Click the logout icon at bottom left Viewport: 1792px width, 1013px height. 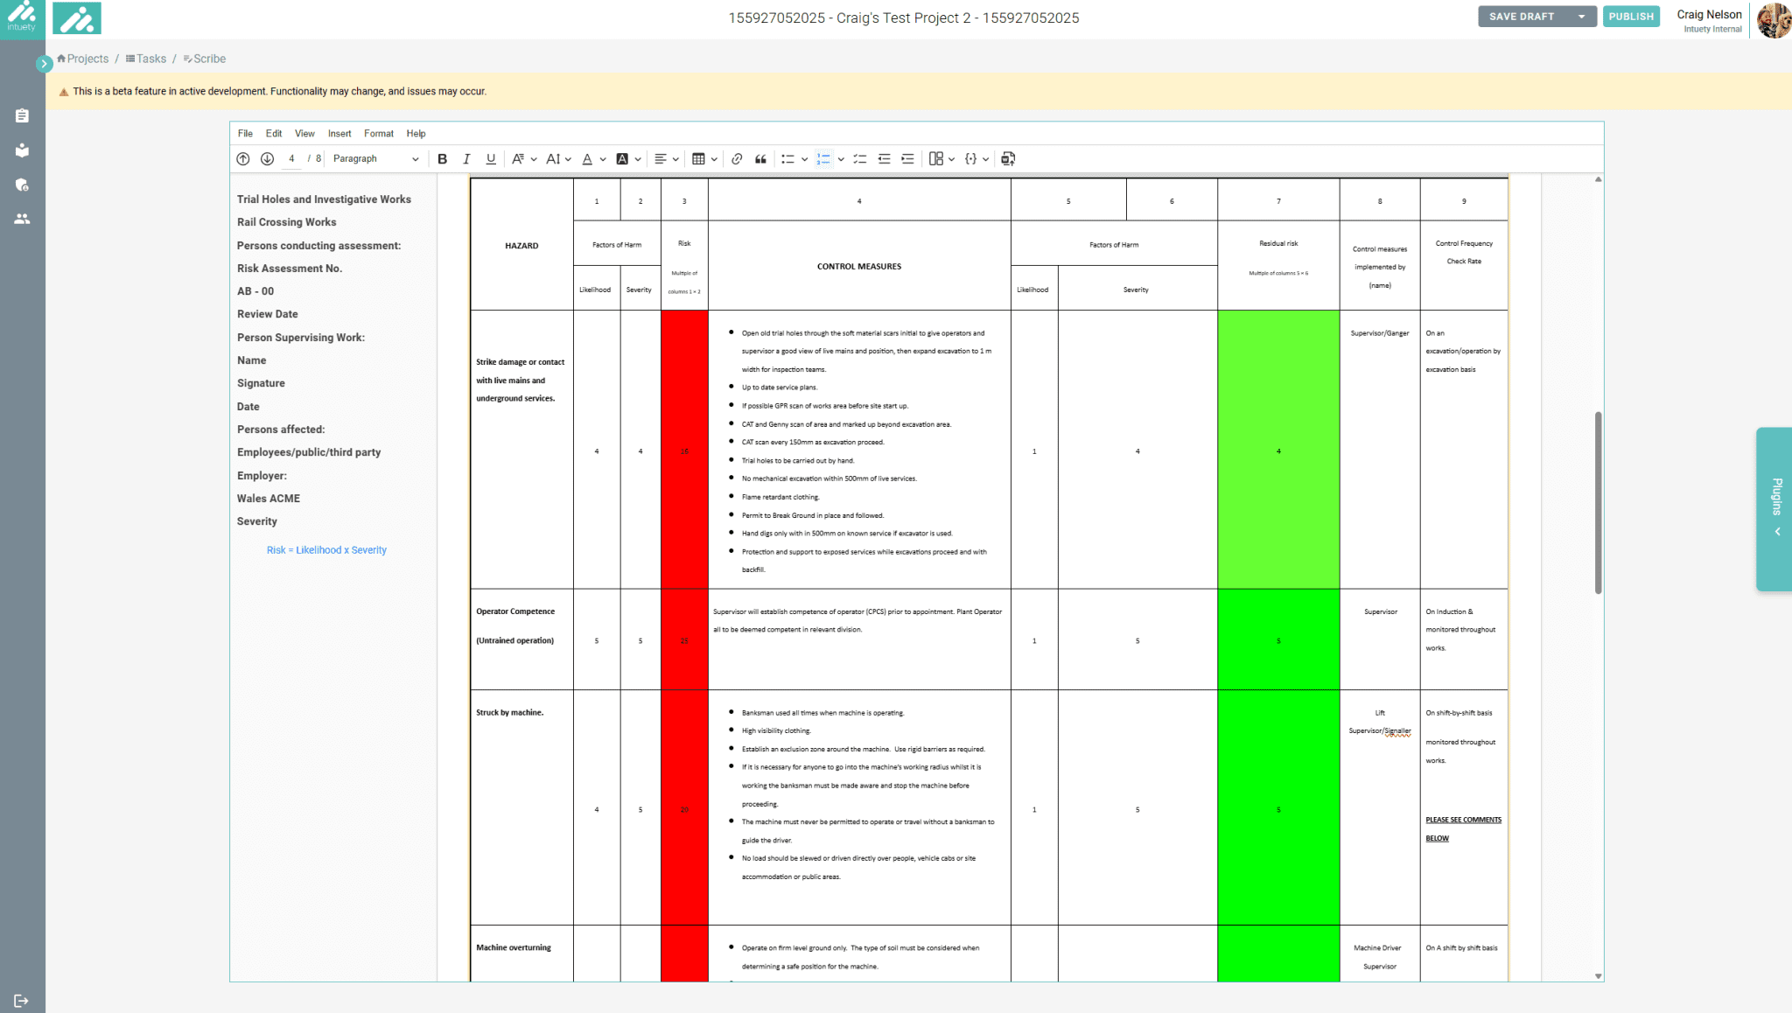(22, 1001)
